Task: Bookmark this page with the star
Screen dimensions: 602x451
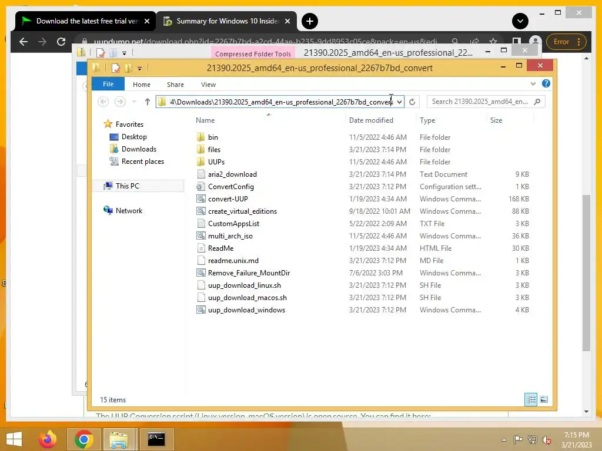Action: coord(493,42)
